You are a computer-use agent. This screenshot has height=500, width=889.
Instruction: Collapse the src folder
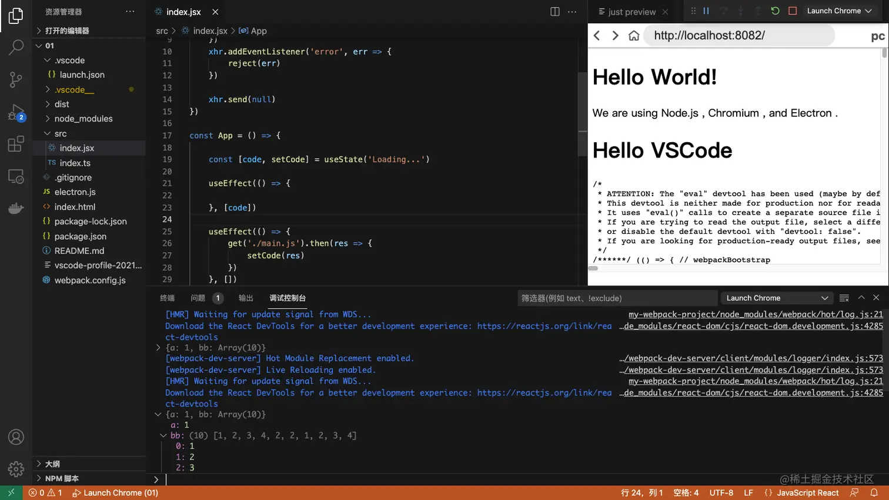[89, 133]
